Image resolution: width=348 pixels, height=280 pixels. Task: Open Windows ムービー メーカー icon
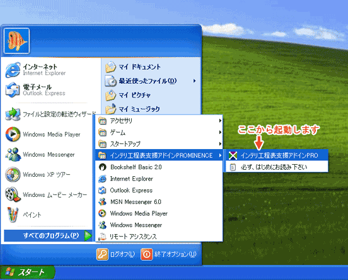tap(13, 194)
